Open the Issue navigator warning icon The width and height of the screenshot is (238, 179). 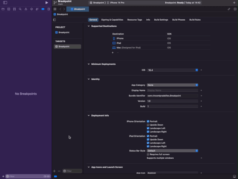coord(26,9)
